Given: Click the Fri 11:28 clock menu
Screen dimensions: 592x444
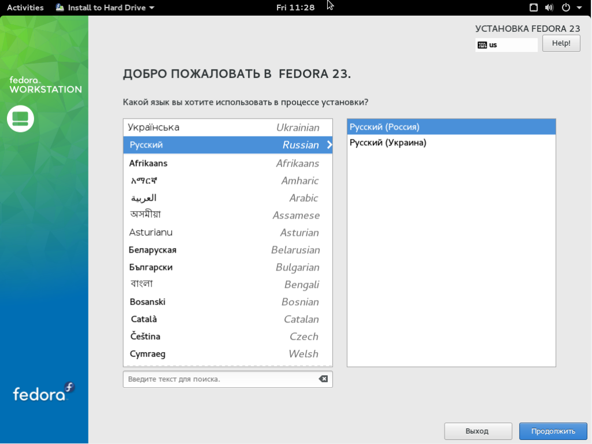Looking at the screenshot, I should tap(295, 8).
